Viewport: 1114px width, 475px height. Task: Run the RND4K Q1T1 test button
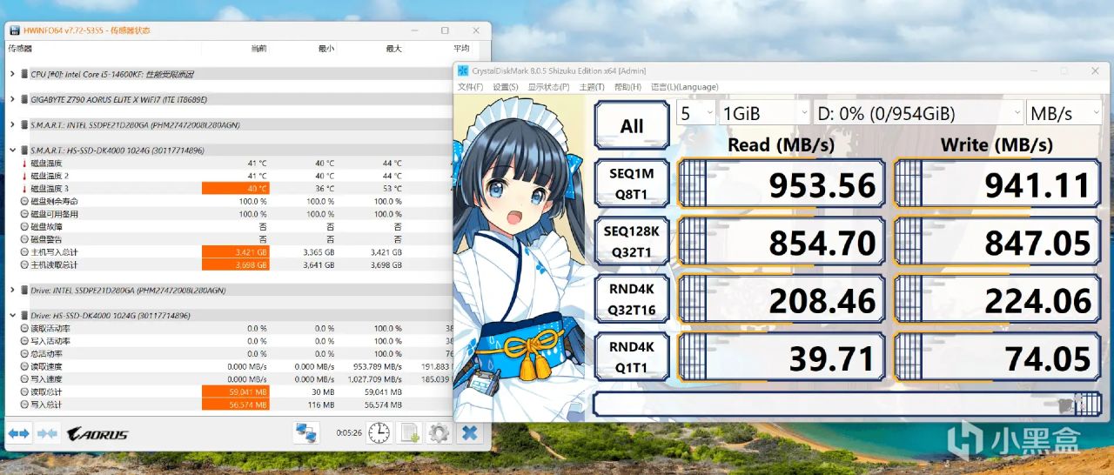tap(632, 356)
